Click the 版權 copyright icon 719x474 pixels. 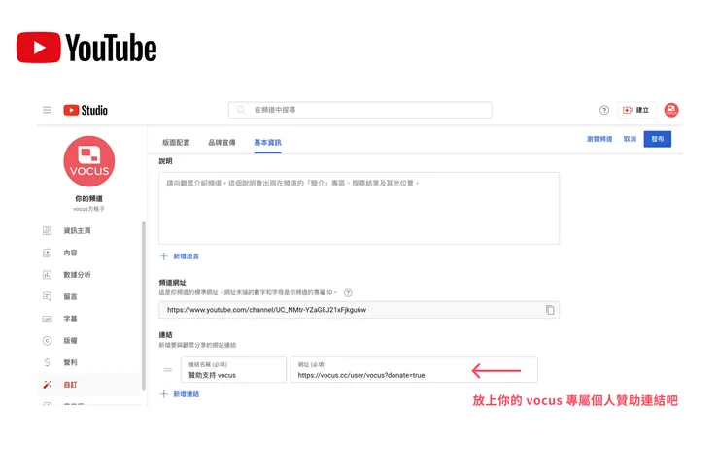coord(47,341)
